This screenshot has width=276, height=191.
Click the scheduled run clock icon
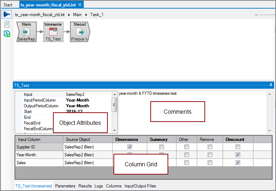7,34
